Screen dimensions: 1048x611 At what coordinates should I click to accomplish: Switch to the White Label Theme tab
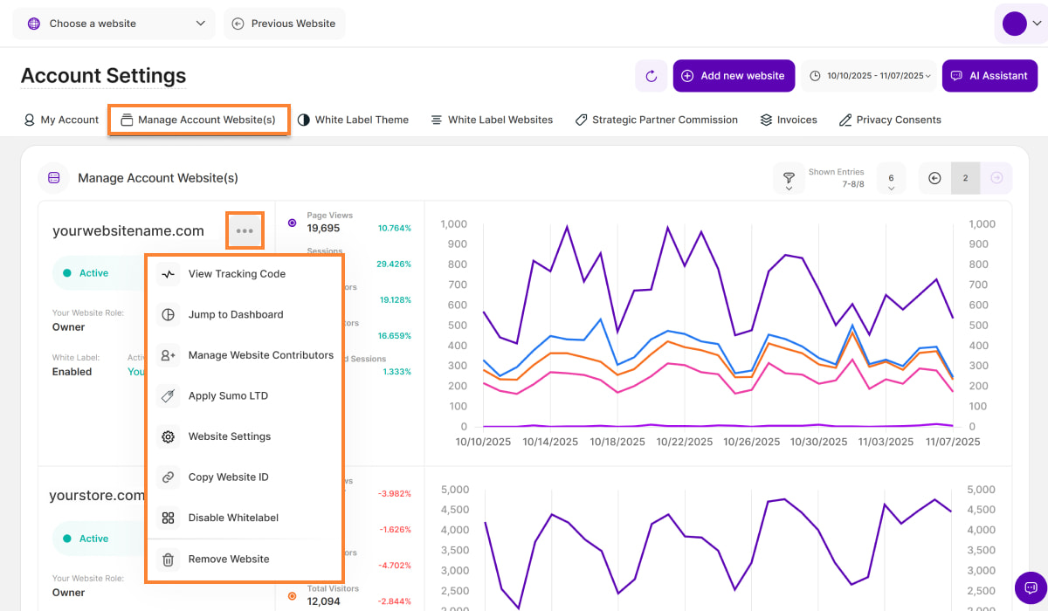tap(353, 120)
